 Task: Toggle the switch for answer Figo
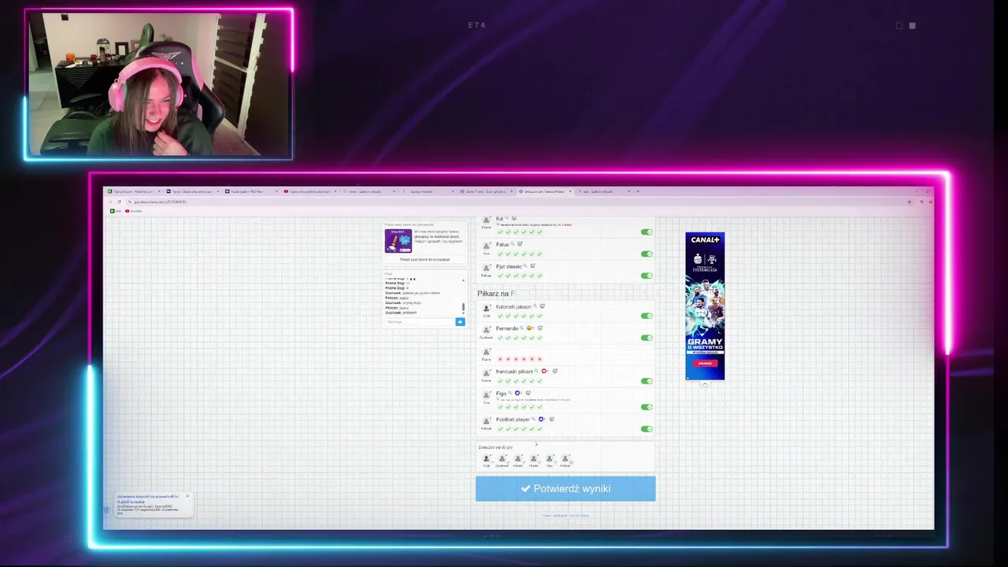[x=647, y=407]
